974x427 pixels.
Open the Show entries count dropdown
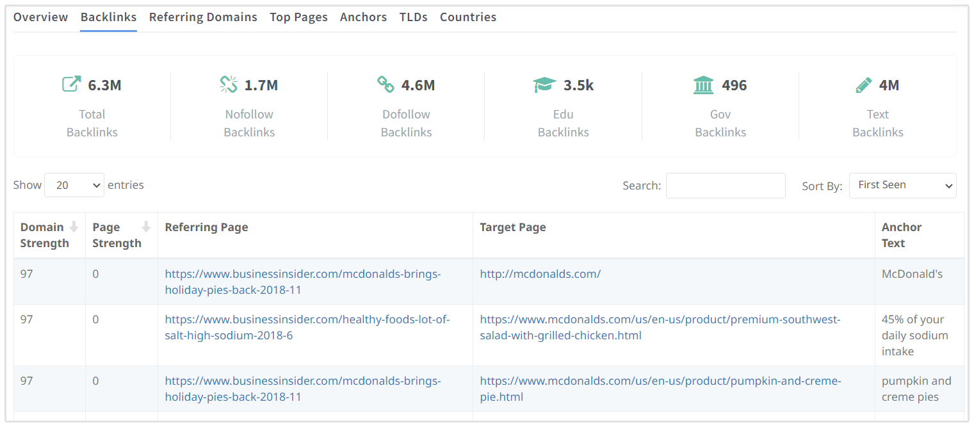pyautogui.click(x=74, y=185)
